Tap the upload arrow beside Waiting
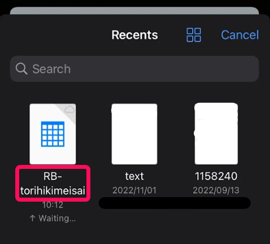 (32, 218)
